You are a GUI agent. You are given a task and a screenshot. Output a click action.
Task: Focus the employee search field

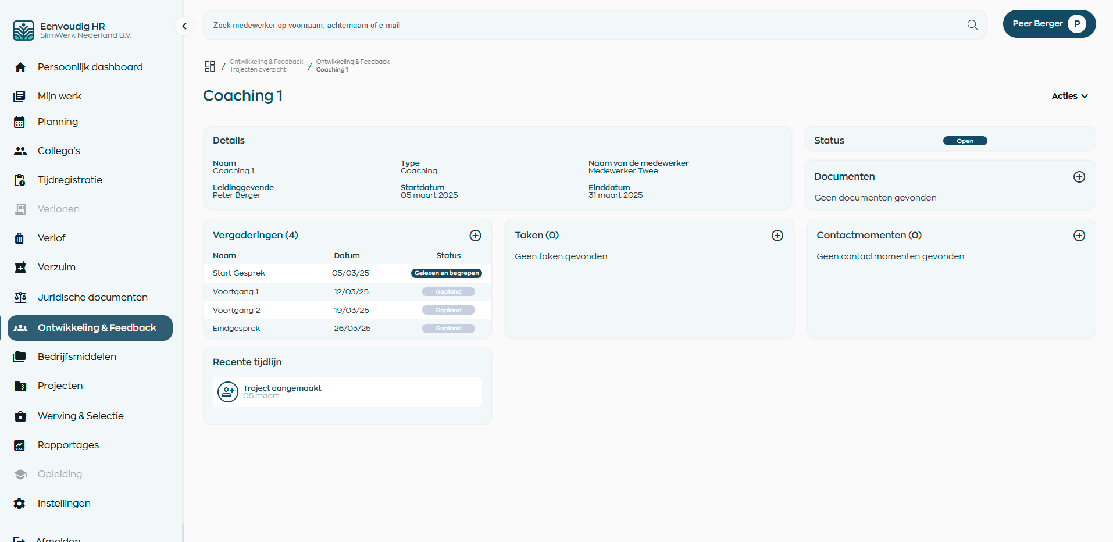pos(582,25)
